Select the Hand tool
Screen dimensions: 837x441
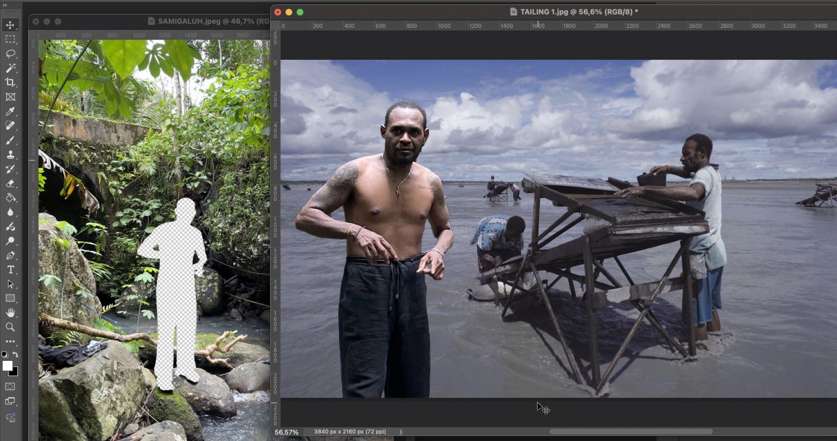[10, 313]
